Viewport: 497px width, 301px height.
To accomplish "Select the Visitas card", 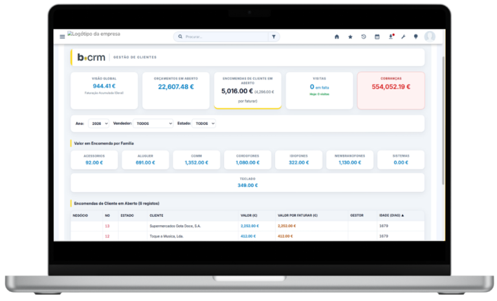I will pos(319,91).
